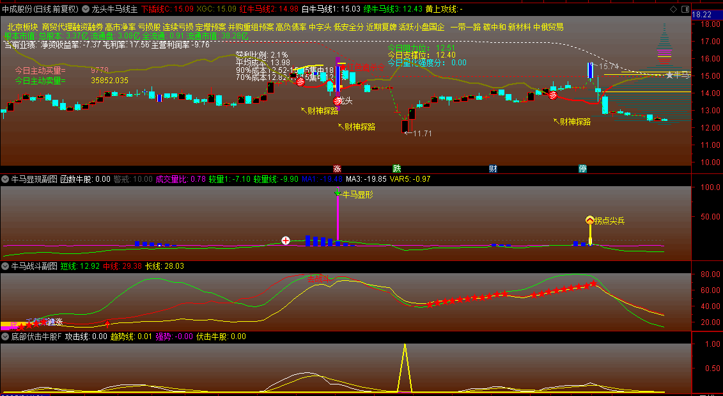This screenshot has height=396, width=723.
Task: Click the red up arrow in the 牛马战斗副图 panel
Action: tap(108, 323)
